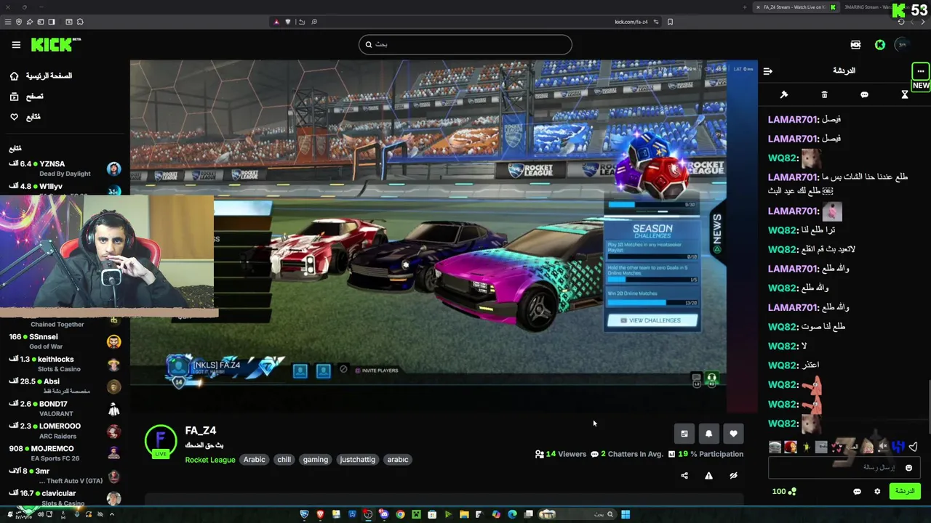Image resolution: width=931 pixels, height=523 pixels.
Task: Select the gaming tag
Action: tap(315, 460)
